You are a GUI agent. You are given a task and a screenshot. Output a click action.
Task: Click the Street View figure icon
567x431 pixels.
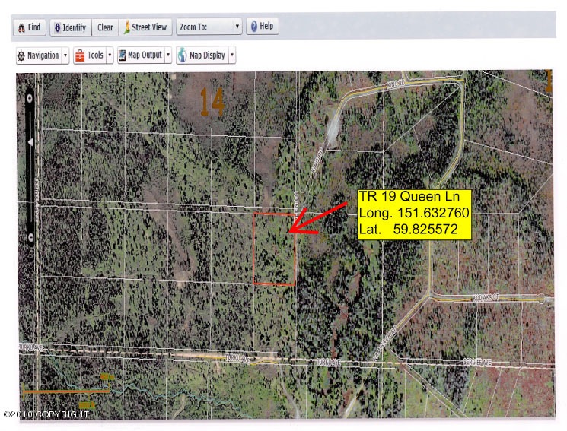(x=127, y=27)
